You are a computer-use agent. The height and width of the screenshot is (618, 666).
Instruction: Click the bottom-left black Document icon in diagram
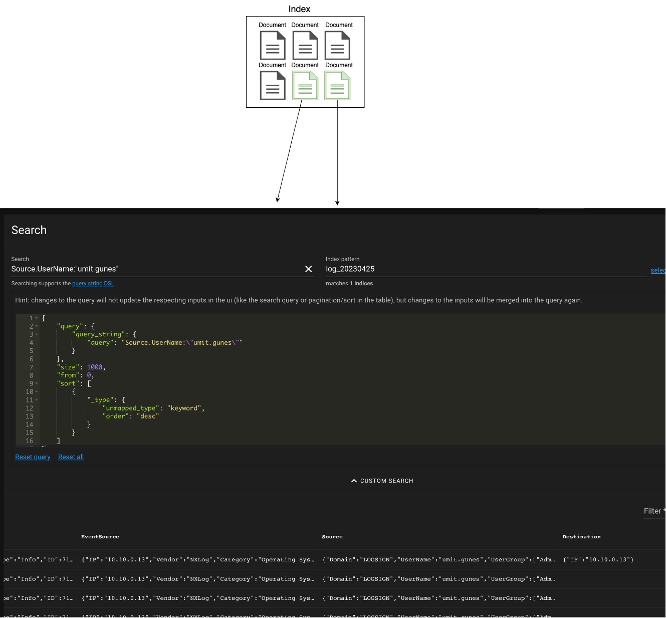click(x=273, y=85)
